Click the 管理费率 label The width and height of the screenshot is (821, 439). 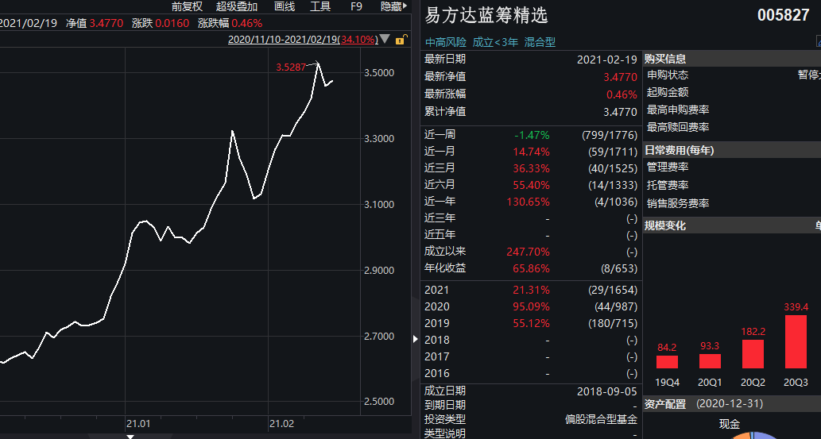(x=668, y=168)
